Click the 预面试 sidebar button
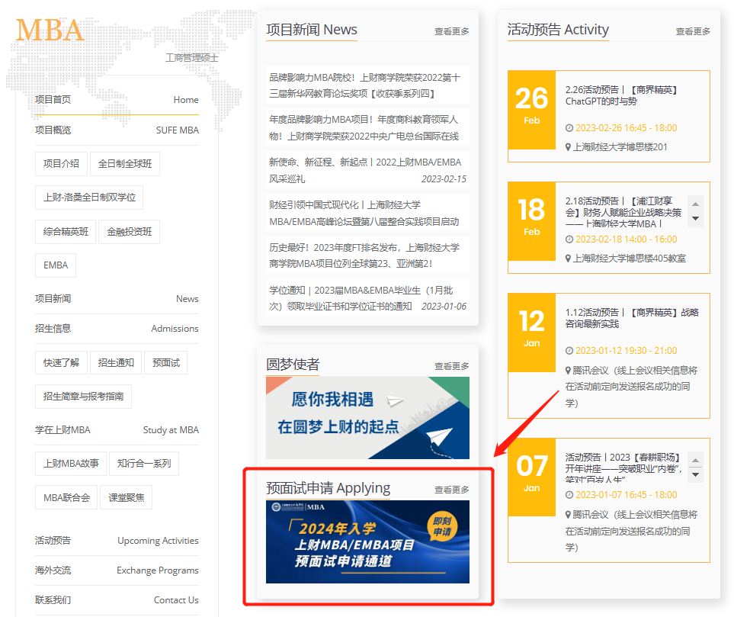The height and width of the screenshot is (617, 734). point(165,362)
